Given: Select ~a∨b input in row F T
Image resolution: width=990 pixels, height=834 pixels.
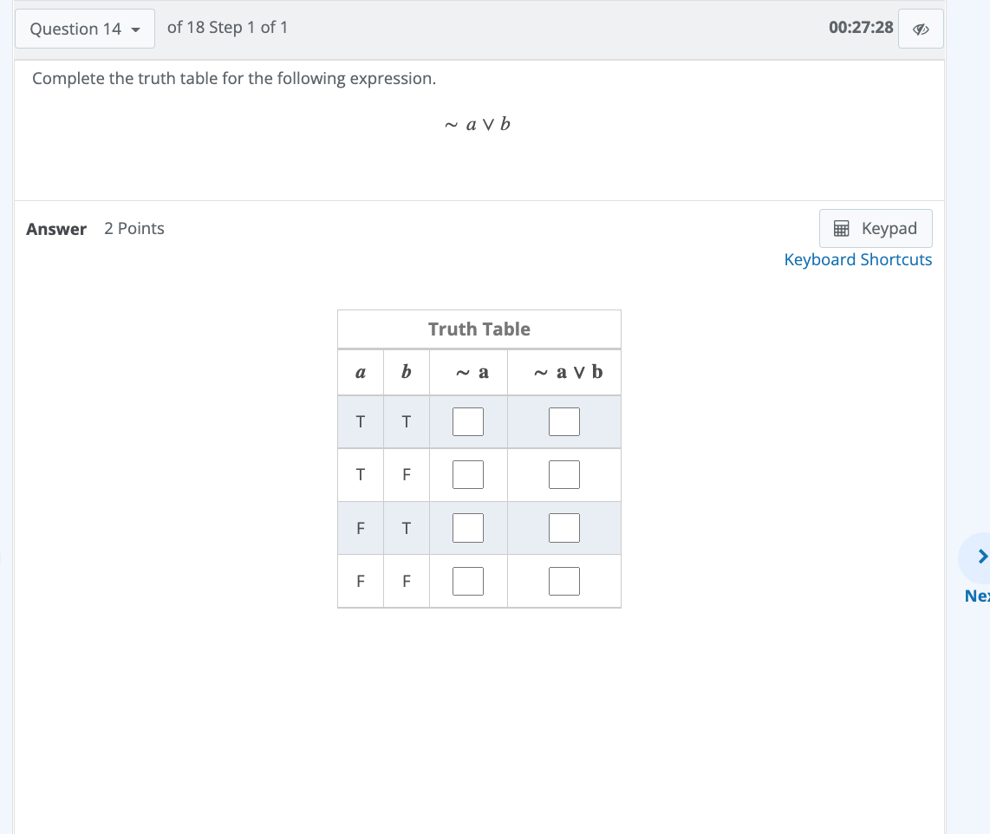Looking at the screenshot, I should pos(563,528).
